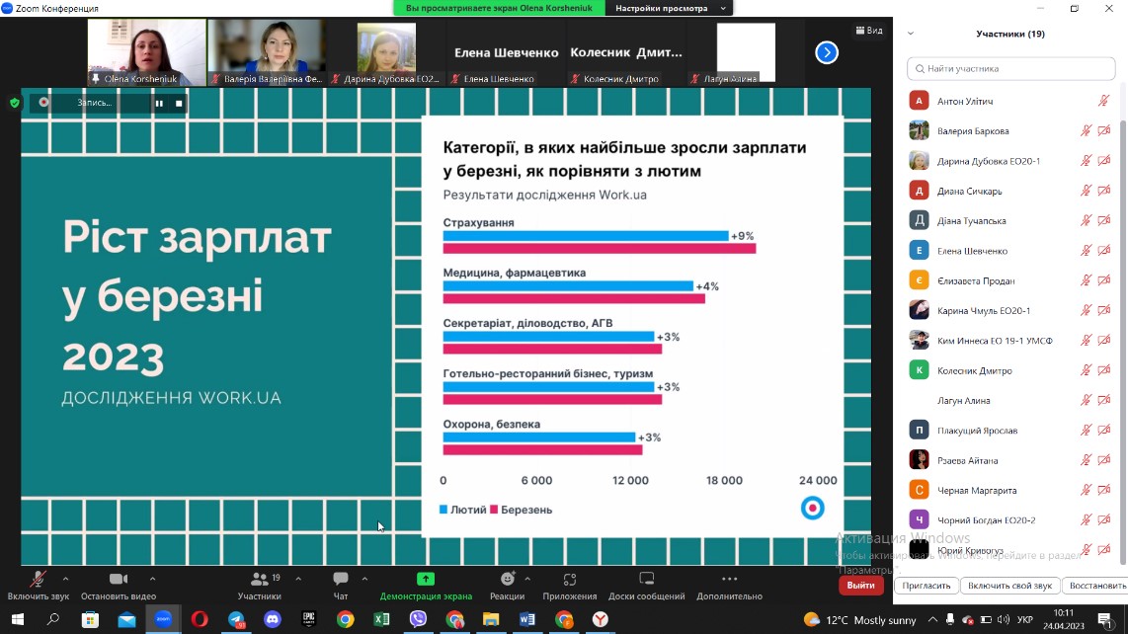Viewport: 1128px width, 634px height.
Task: Open Доски сообщений whiteboards
Action: [x=647, y=586]
